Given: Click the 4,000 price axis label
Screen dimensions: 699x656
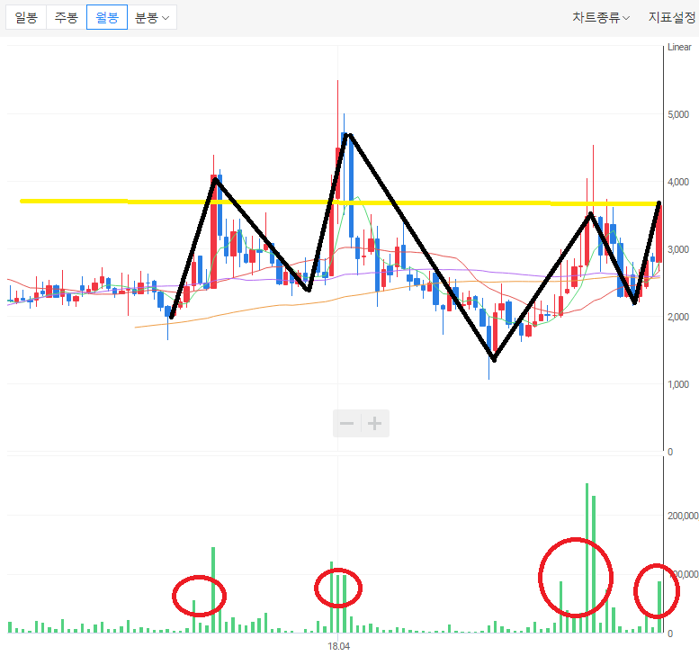Looking at the screenshot, I should [678, 182].
